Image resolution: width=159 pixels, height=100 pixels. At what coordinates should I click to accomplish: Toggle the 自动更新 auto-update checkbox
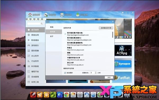[x=65, y=73]
